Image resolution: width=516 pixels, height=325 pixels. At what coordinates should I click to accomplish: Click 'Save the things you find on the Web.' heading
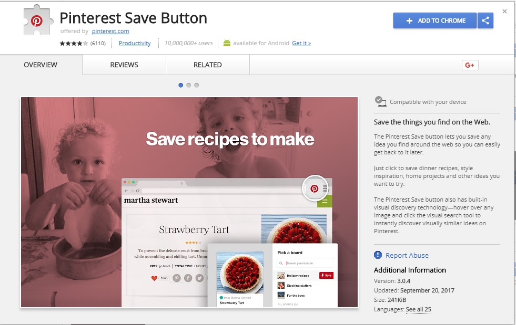point(432,122)
